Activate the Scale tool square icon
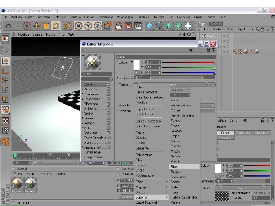 coord(46,26)
